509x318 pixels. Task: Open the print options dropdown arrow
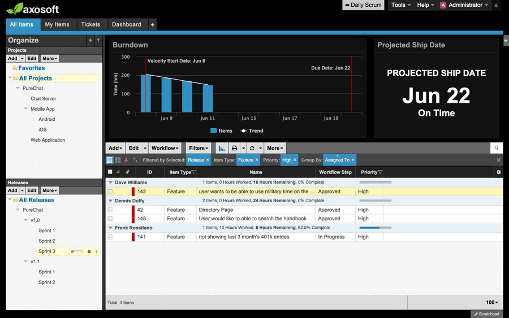click(243, 148)
